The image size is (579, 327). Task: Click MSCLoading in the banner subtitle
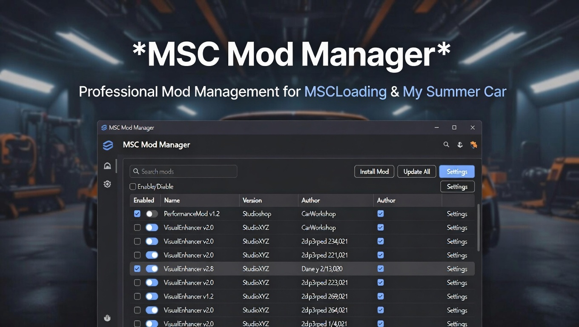pos(345,92)
